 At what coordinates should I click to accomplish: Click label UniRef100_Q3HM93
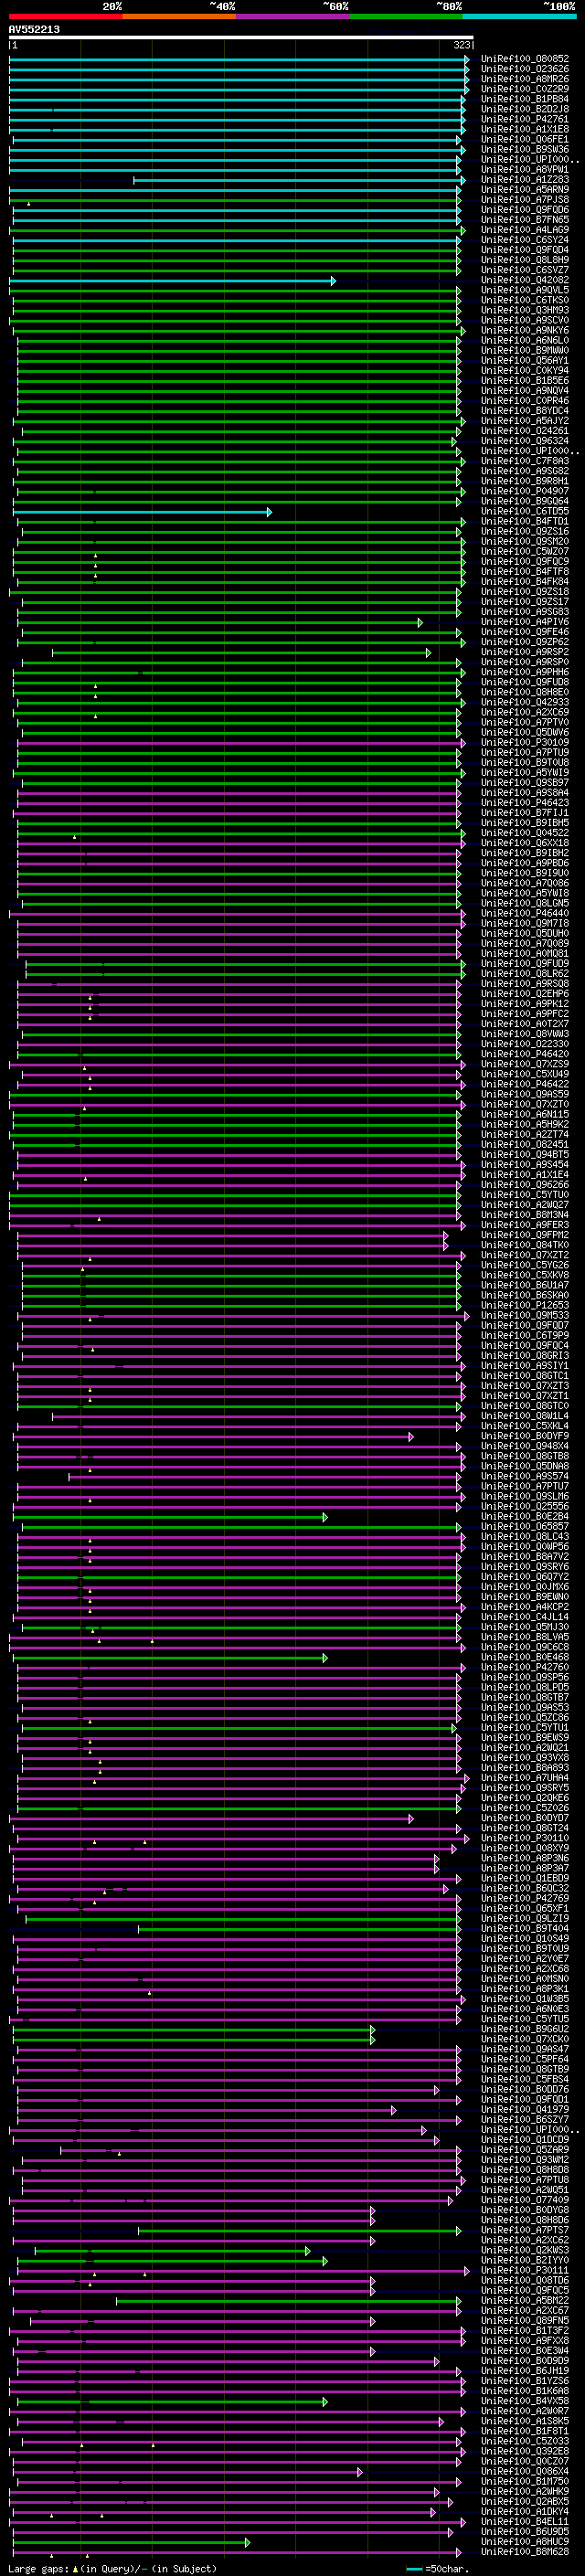pyautogui.click(x=525, y=310)
